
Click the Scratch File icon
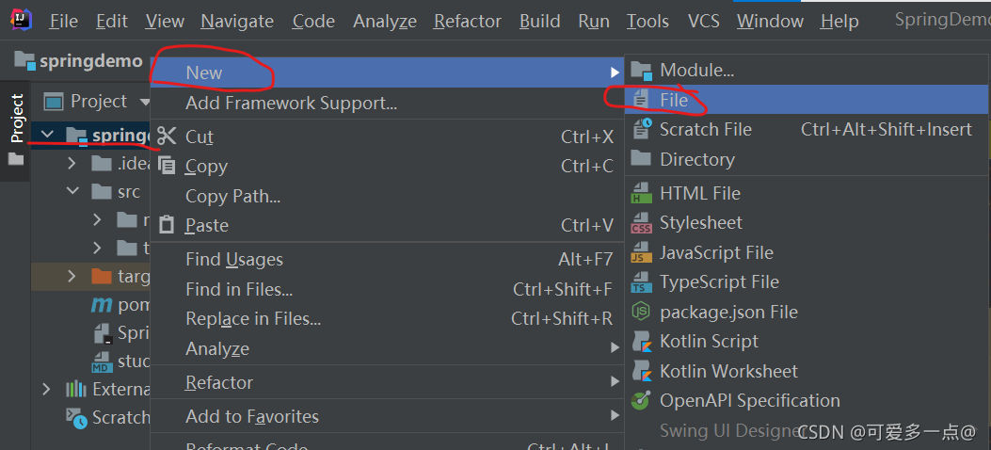coord(641,129)
